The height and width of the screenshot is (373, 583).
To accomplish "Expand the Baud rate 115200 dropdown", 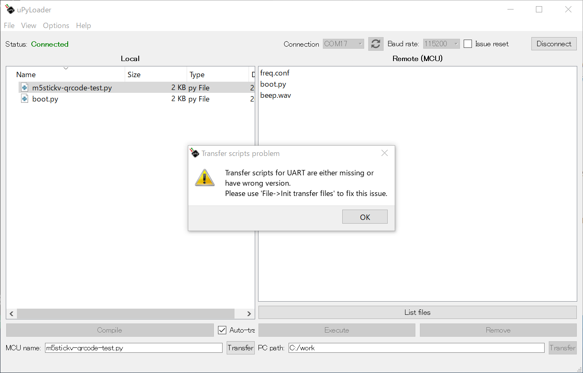I will [x=441, y=44].
